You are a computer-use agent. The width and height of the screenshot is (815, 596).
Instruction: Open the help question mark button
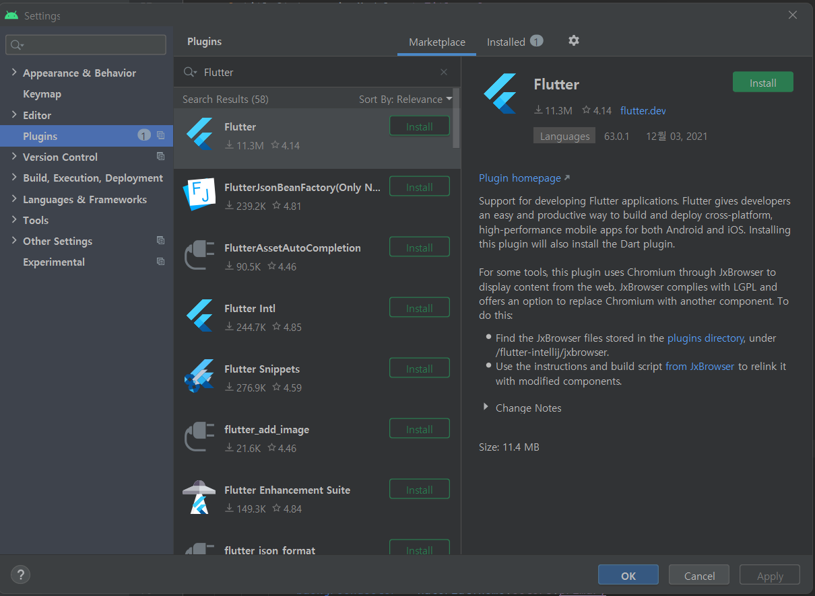tap(21, 574)
